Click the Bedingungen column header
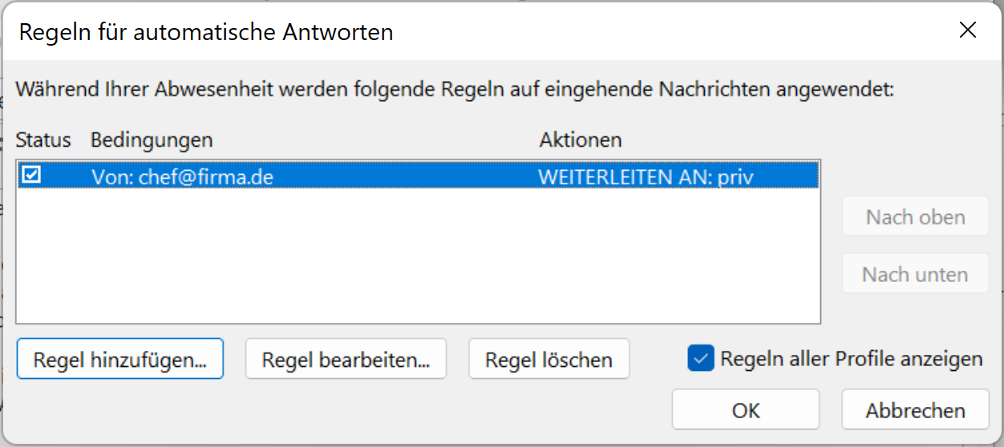 pyautogui.click(x=152, y=140)
